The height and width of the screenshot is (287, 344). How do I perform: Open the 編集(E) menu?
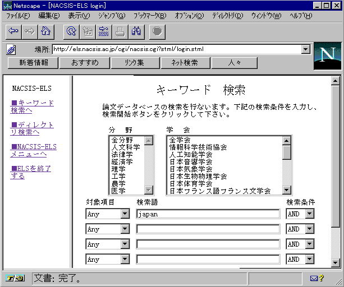49,16
